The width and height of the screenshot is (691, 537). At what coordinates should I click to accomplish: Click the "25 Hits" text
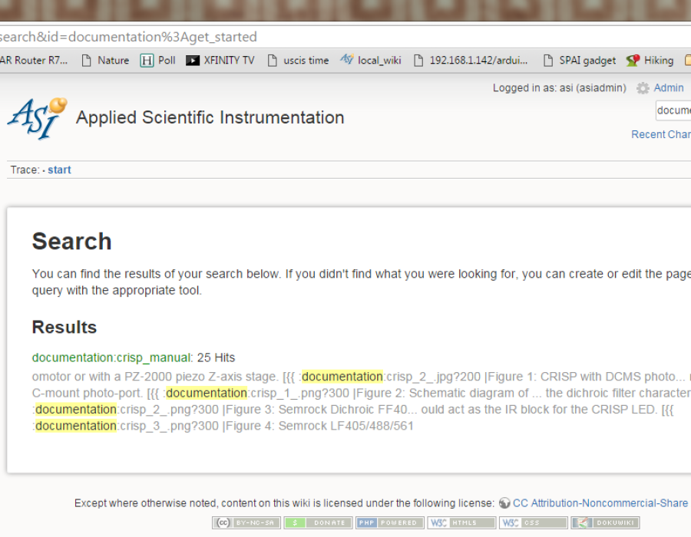coord(216,357)
